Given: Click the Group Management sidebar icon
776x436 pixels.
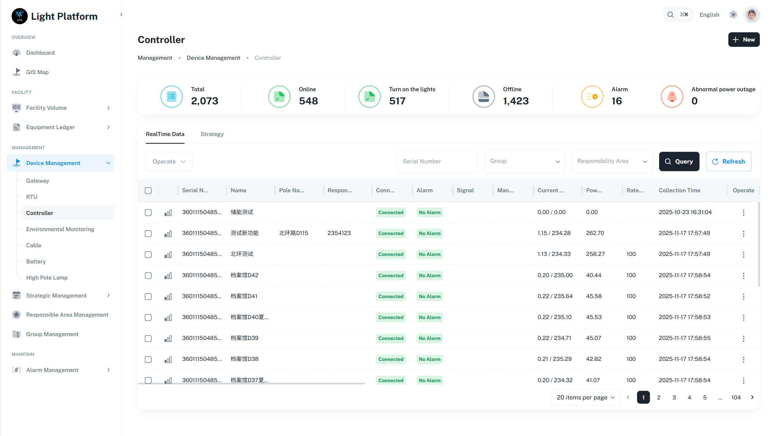Looking at the screenshot, I should tap(16, 334).
